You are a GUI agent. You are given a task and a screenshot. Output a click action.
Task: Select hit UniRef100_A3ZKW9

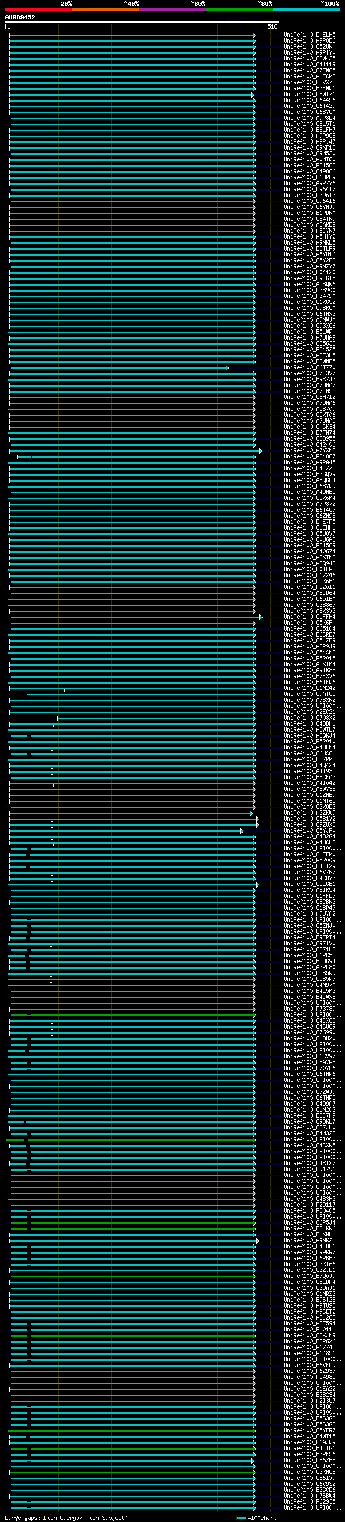coord(309,814)
